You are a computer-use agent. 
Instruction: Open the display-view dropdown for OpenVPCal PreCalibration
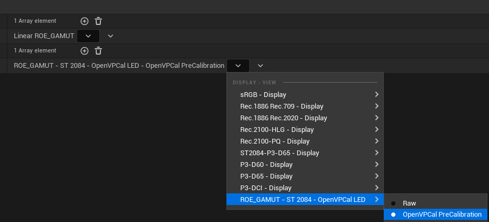click(x=238, y=66)
